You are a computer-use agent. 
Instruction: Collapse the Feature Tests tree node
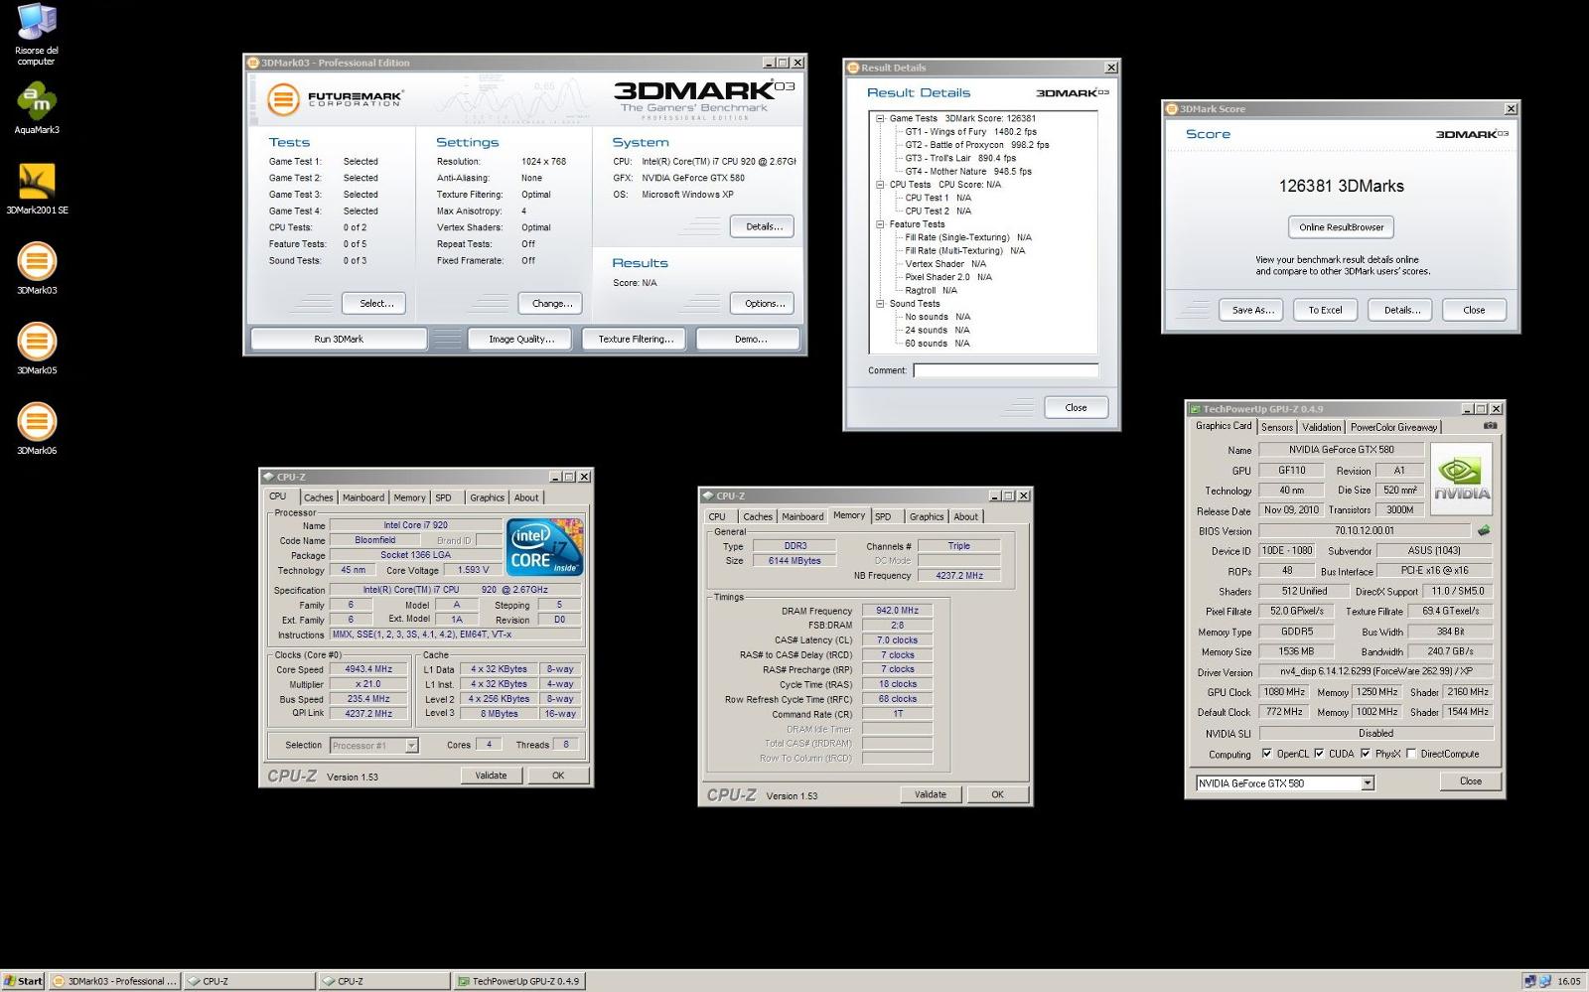880,224
